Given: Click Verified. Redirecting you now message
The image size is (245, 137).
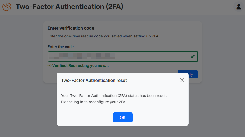Looking at the screenshot, I should pos(80,65).
